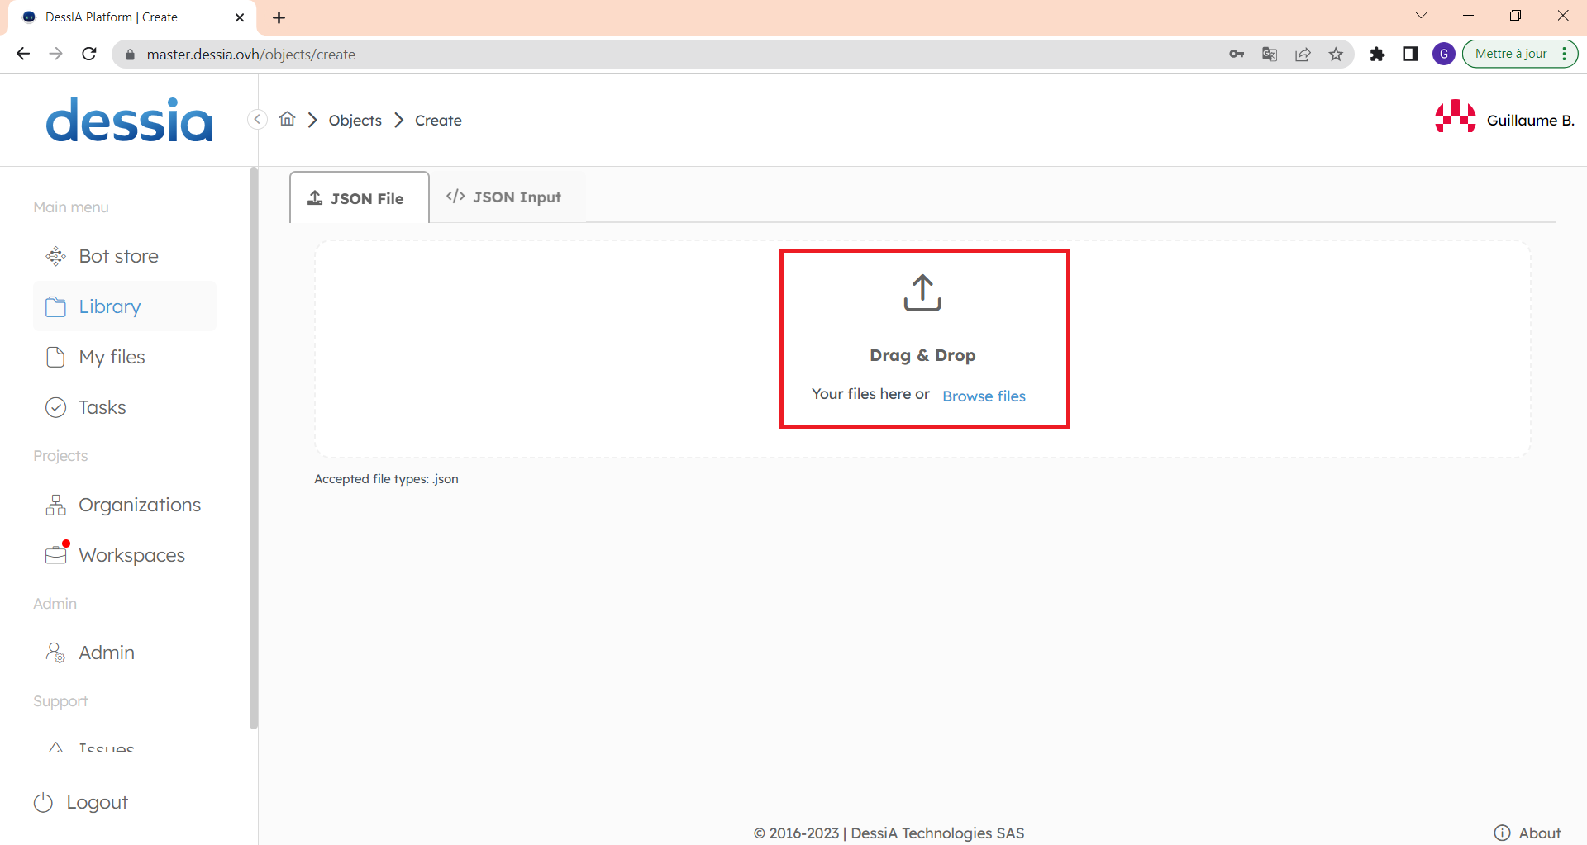Click the Create breadcrumb
Screen dimensions: 1587x845
438,120
